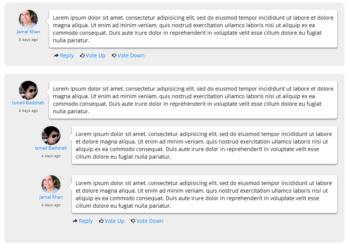Image resolution: width=349 pixels, height=247 pixels.
Task: Click the thumbs-up icon under the bottom comment thread
Action: click(101, 221)
